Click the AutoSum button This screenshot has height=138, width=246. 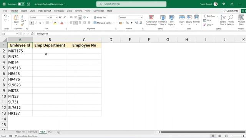tap(209, 16)
